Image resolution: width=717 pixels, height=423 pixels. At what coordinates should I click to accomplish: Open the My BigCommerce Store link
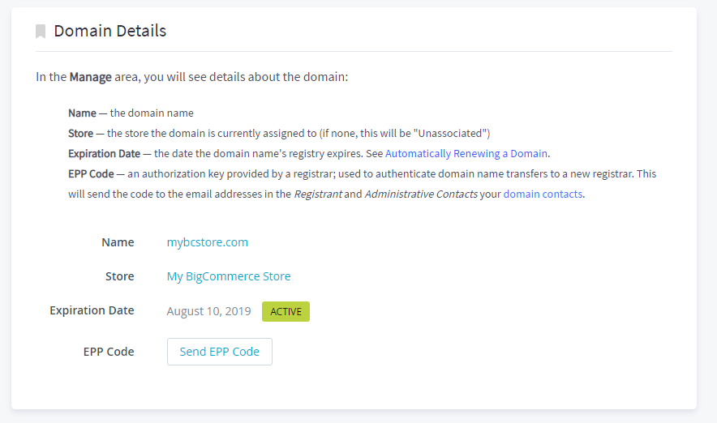pyautogui.click(x=229, y=276)
